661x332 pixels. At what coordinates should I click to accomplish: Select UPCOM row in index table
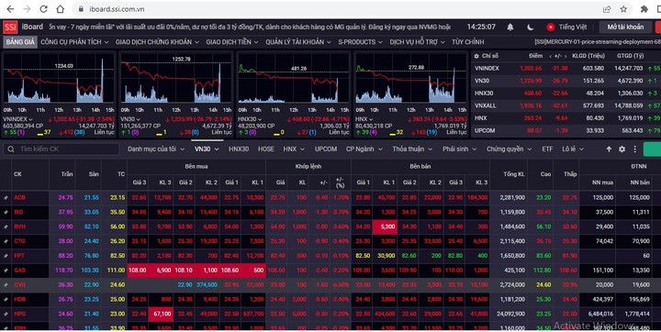click(x=566, y=130)
